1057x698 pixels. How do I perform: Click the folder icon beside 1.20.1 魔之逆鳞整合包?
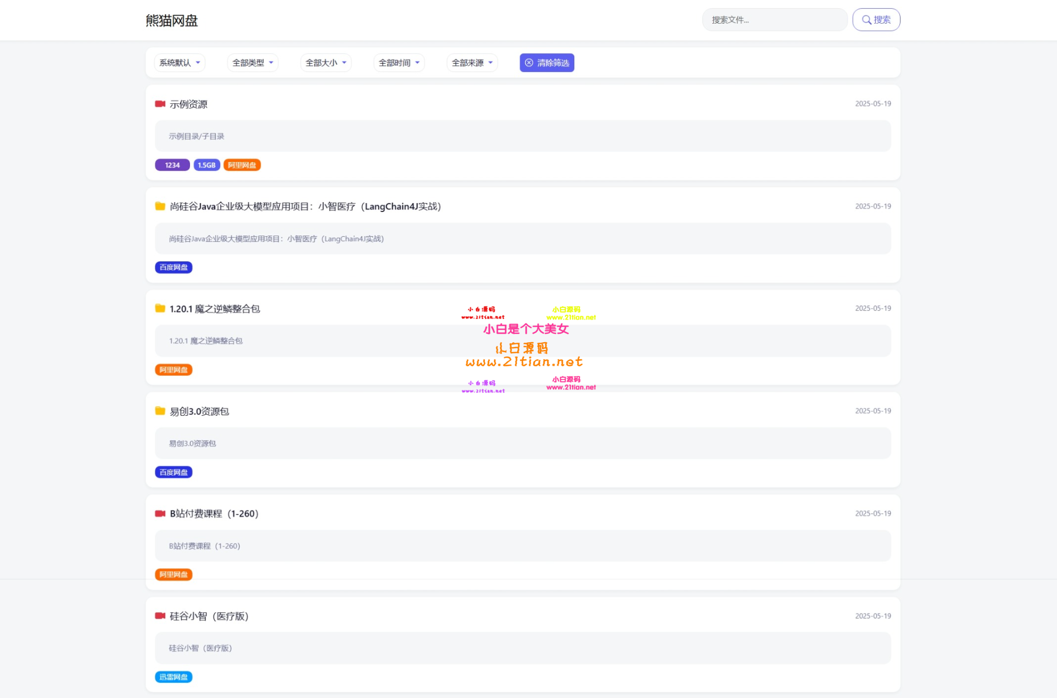tap(160, 309)
